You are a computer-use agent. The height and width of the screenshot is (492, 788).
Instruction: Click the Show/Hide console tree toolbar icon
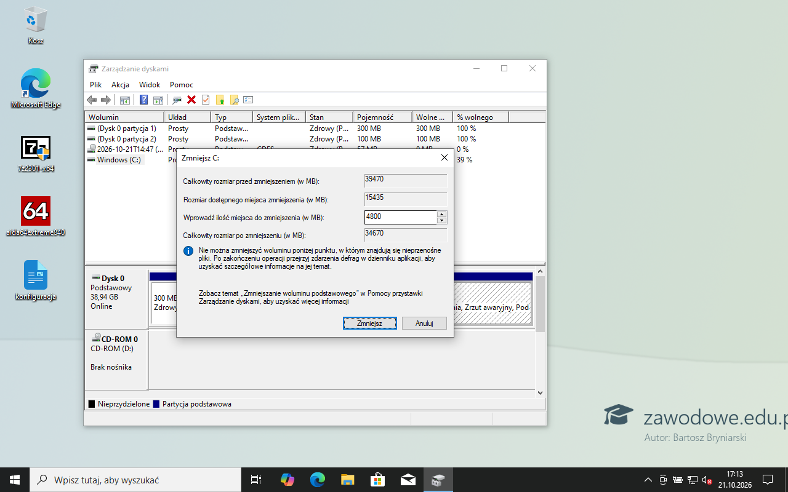(x=125, y=100)
